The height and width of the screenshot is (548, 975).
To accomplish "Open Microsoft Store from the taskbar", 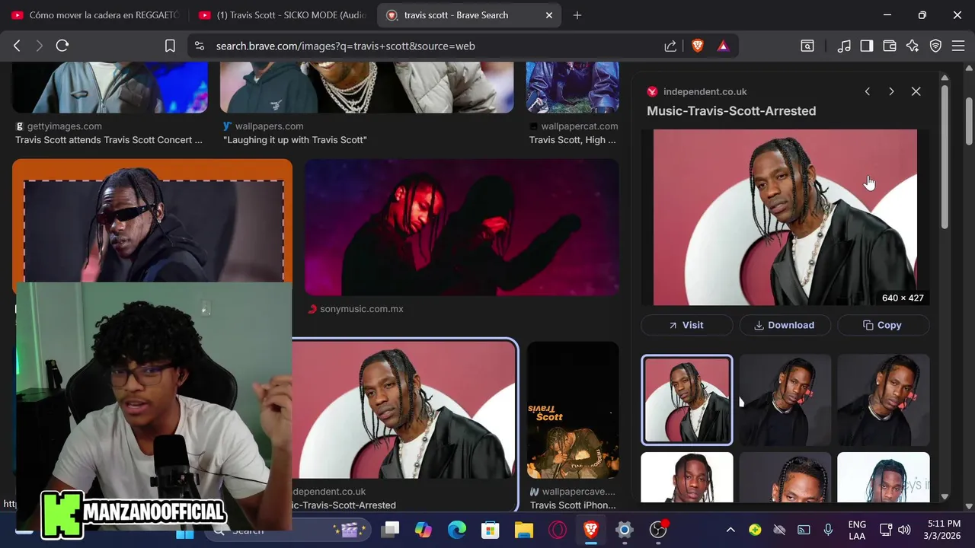I will [490, 530].
